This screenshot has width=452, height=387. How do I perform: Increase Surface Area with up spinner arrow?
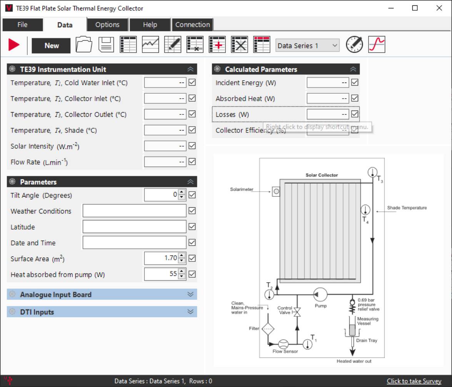coord(182,256)
